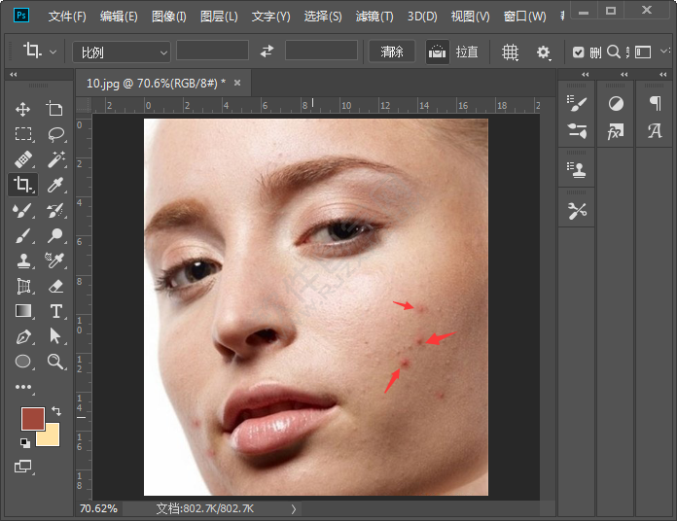Activate the Zoom magnifier tool
Image resolution: width=677 pixels, height=521 pixels.
(56, 362)
